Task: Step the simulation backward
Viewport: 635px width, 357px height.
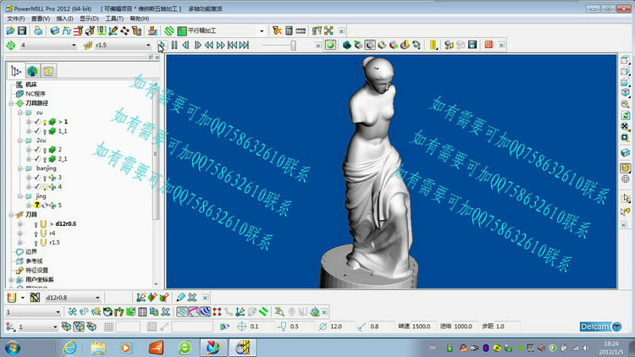Action: [185, 45]
